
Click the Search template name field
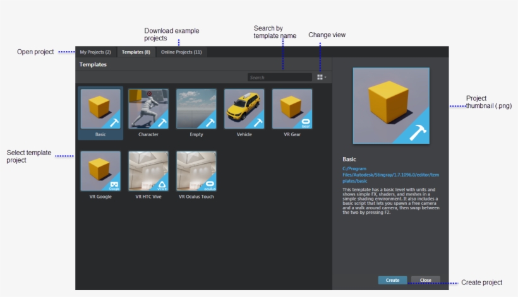click(279, 78)
